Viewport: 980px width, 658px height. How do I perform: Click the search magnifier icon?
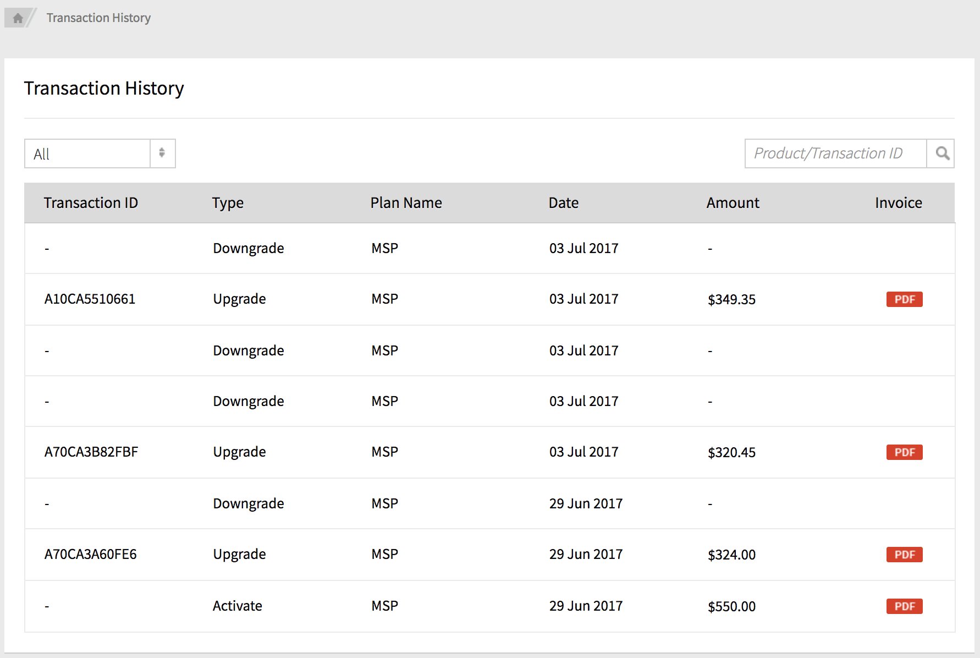pyautogui.click(x=942, y=153)
